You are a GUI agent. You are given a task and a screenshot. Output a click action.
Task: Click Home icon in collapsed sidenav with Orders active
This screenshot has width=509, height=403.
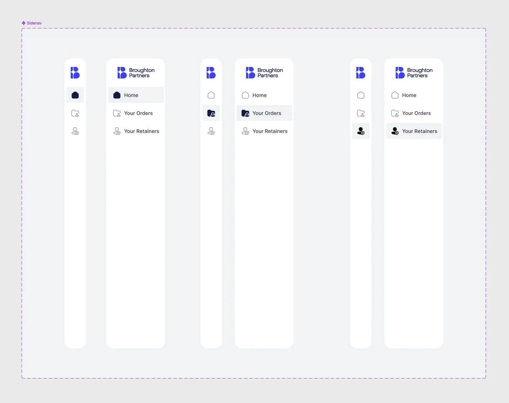click(x=211, y=95)
